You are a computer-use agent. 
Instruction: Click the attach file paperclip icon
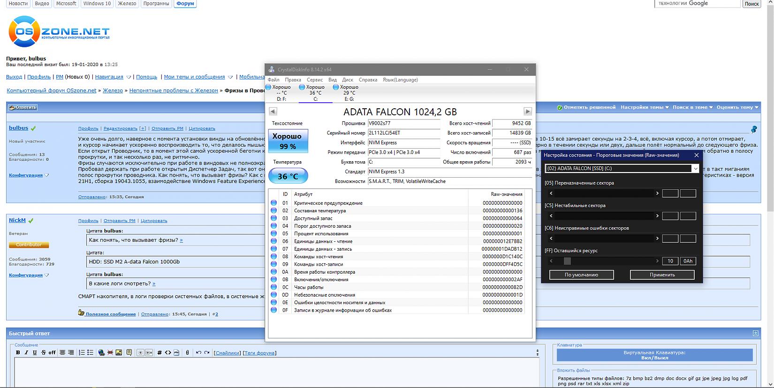pos(187,352)
